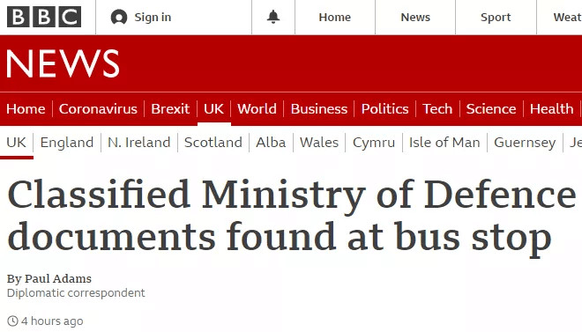Open Science section in red nav
This screenshot has height=332, width=582.
(x=491, y=109)
